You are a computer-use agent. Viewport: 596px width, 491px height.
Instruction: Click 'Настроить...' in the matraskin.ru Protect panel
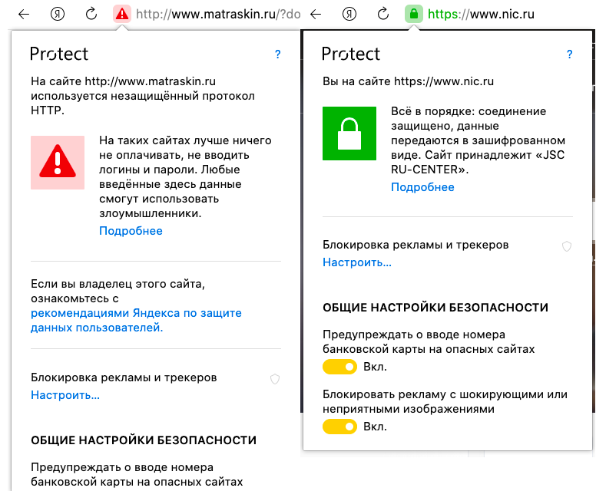coord(65,395)
